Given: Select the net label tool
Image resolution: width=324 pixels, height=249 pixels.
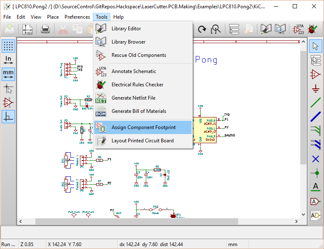Looking at the screenshot, I should click(316, 187).
